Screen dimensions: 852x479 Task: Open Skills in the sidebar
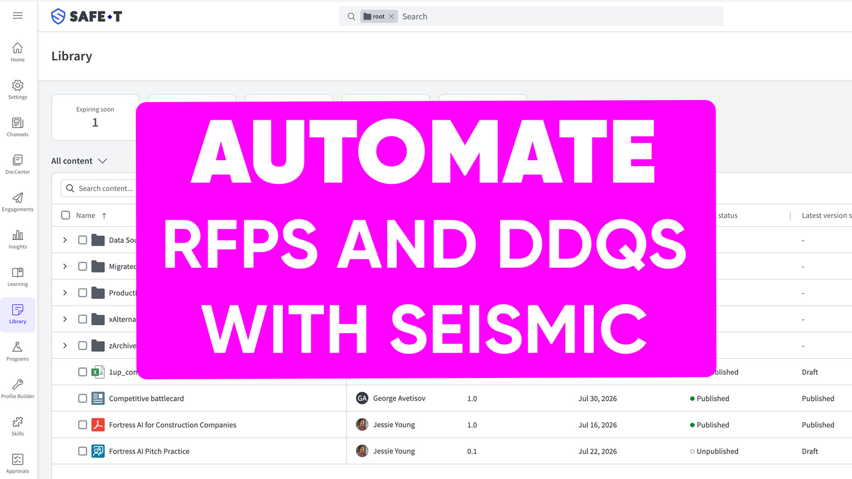click(18, 426)
